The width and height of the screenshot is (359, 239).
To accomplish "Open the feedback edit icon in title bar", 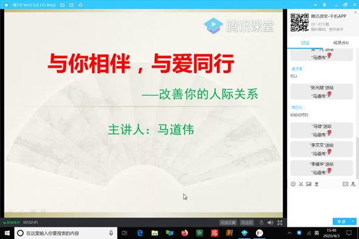I will 62,5.
